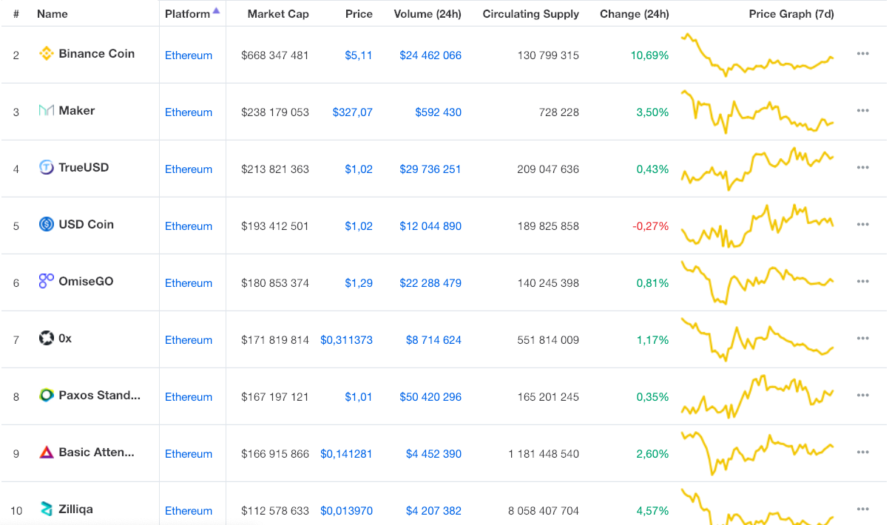892x525 pixels.
Task: Open the Paxos Stand... name link
Action: (x=99, y=395)
